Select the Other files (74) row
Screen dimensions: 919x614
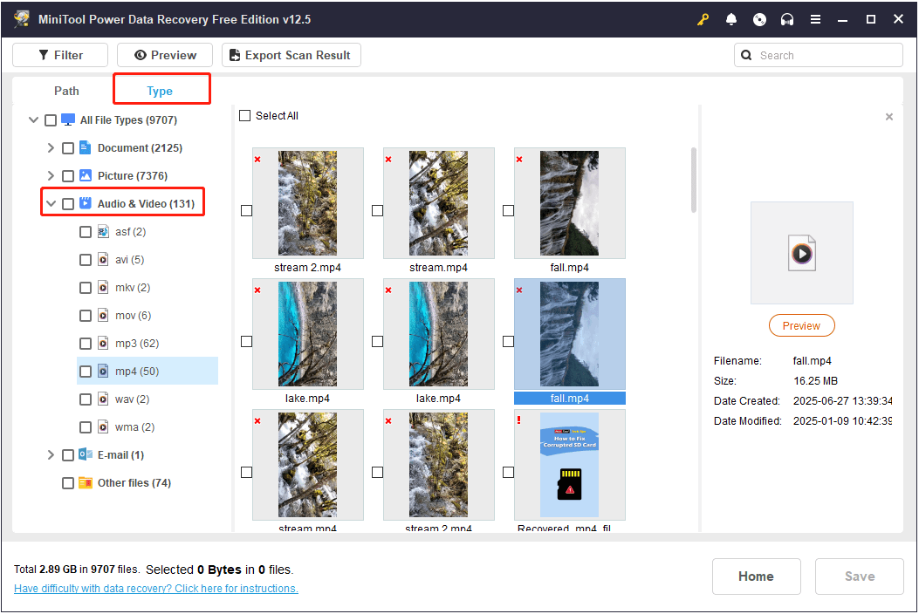(134, 483)
